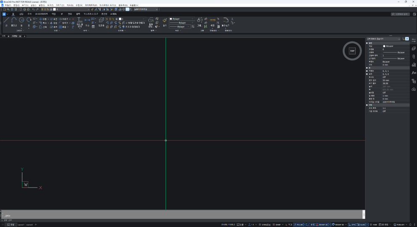Toggle DYN dynamic input in status bar
417x227 pixels.
352,224
